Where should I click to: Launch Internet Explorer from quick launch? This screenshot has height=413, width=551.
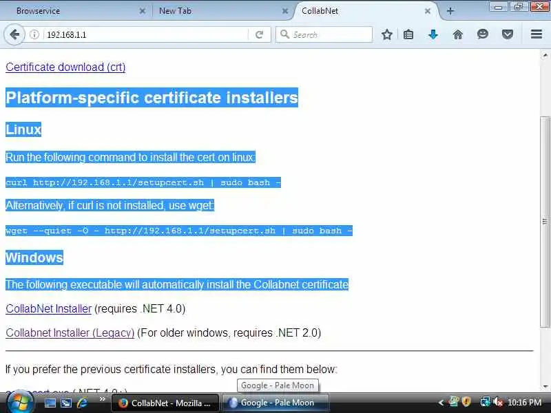tap(82, 403)
